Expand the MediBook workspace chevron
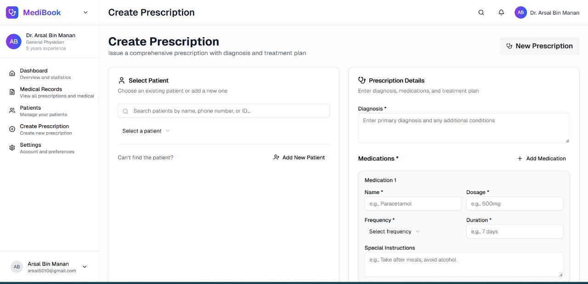588x284 pixels. [85, 13]
